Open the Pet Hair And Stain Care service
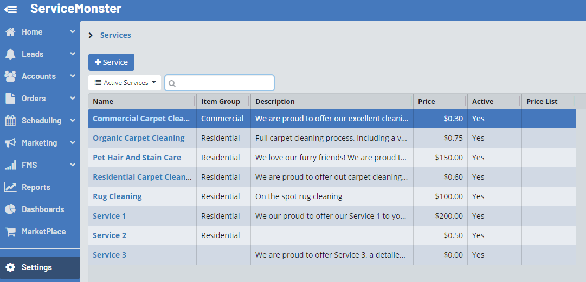Image resolution: width=586 pixels, height=282 pixels. point(137,158)
